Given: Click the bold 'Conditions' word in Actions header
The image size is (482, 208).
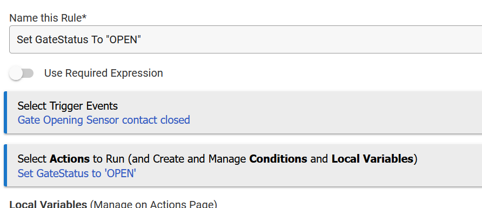Looking at the screenshot, I should click(278, 159).
